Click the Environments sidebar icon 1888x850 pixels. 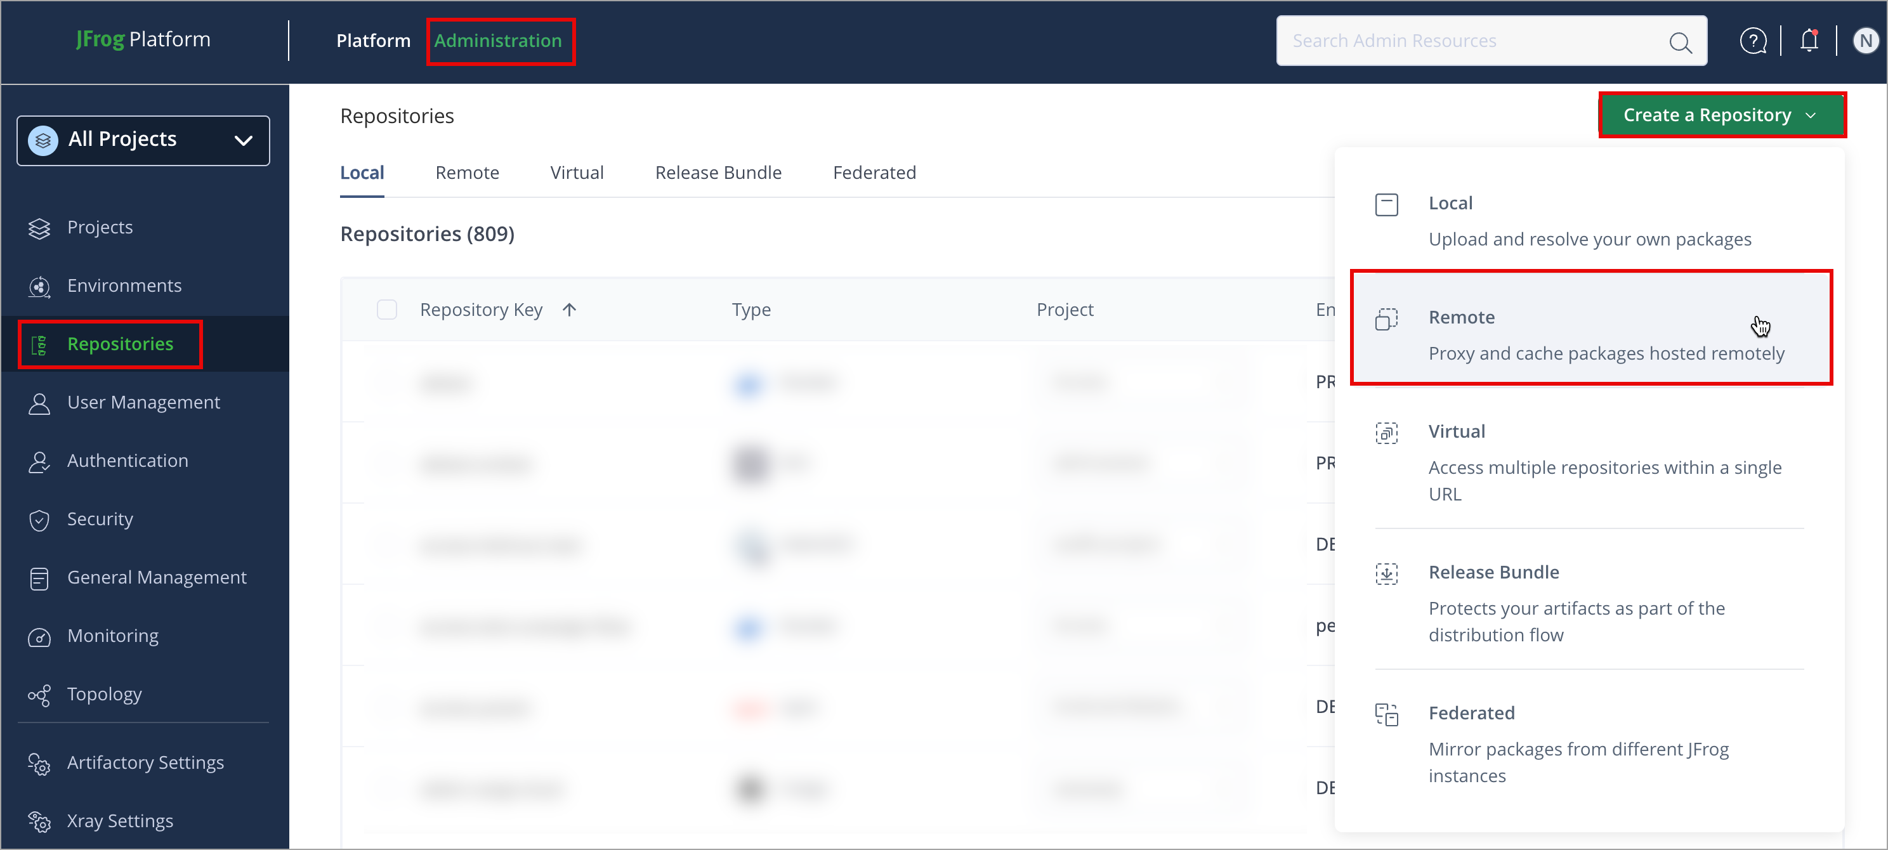click(x=39, y=286)
